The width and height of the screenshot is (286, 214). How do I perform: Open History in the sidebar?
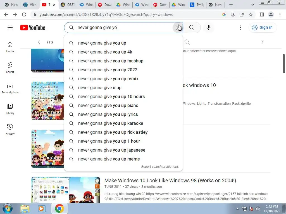10,129
